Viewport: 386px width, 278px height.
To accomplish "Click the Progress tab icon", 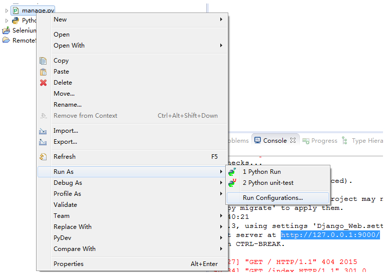I will (306, 141).
